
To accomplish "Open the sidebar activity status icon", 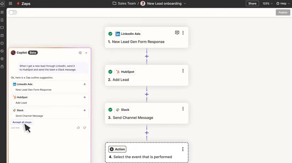I will pyautogui.click(x=2, y=51).
